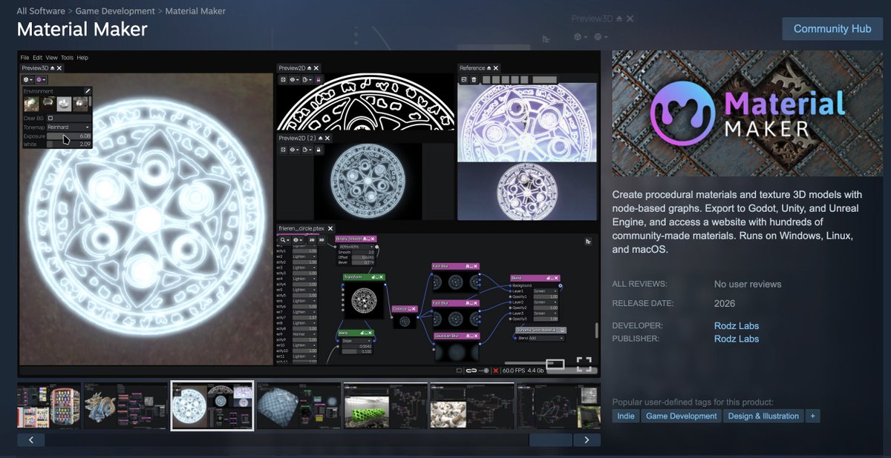Select the Indie tag
The image size is (891, 458).
click(x=626, y=416)
